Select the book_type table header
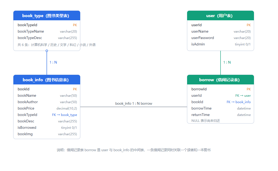Viewport: 278px width, 171px height. (x=47, y=15)
